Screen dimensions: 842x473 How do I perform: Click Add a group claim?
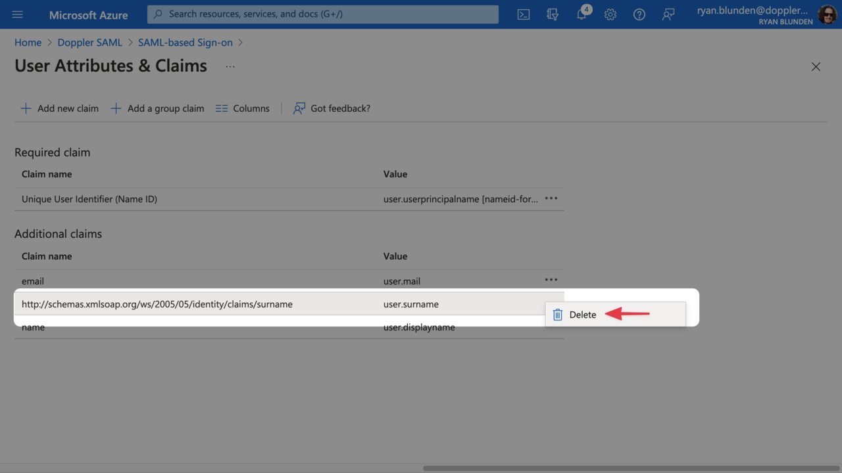coord(157,108)
